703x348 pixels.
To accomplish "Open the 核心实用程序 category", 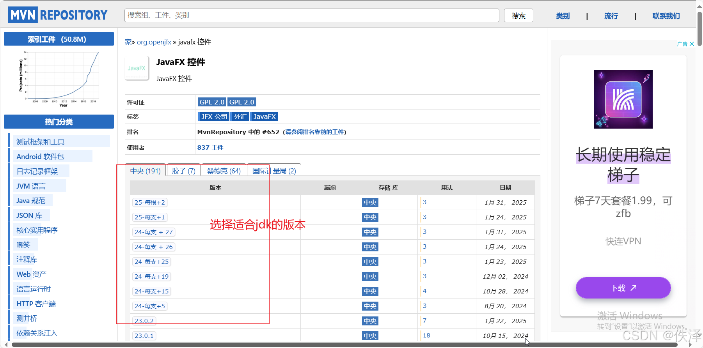I will tap(37, 230).
